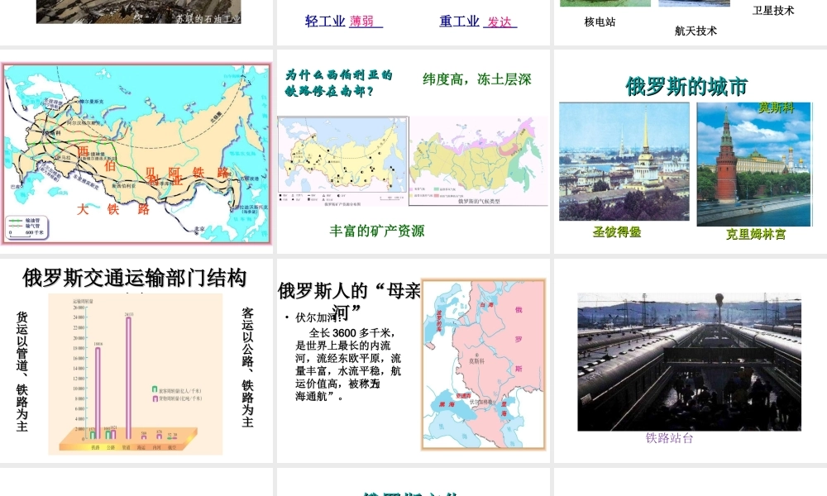Click the 克里姆林宫 caption
Image resolution: width=827 pixels, height=496 pixels.
click(756, 234)
